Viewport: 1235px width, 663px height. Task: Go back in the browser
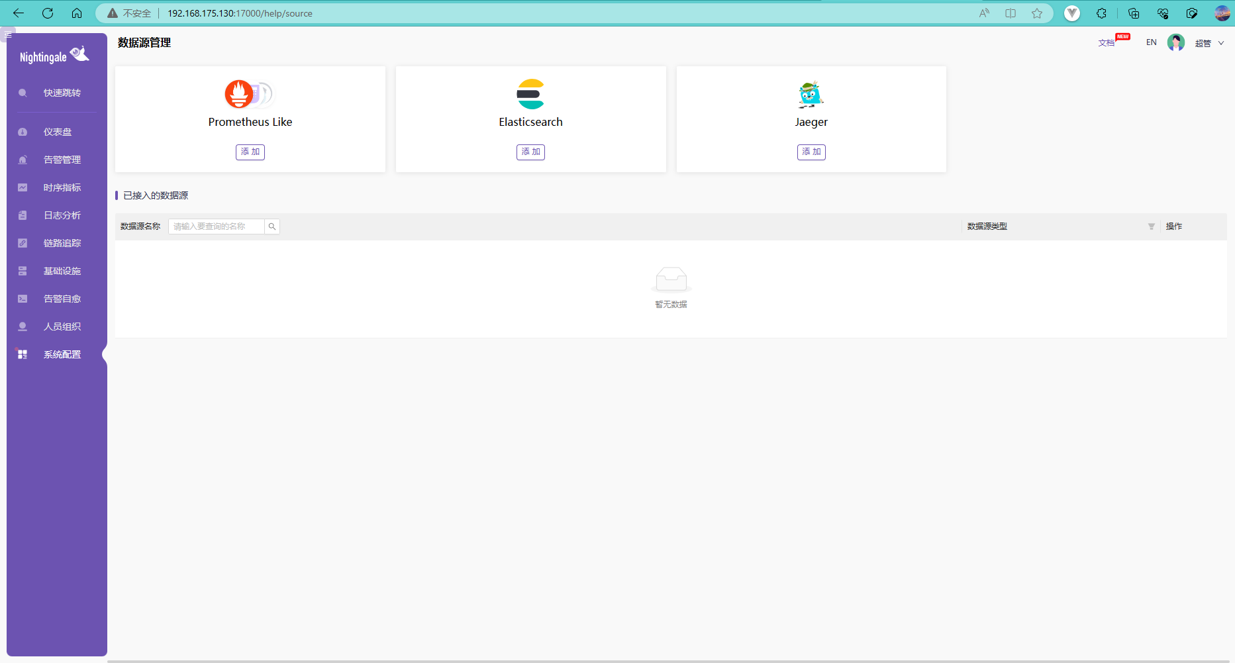[x=19, y=13]
